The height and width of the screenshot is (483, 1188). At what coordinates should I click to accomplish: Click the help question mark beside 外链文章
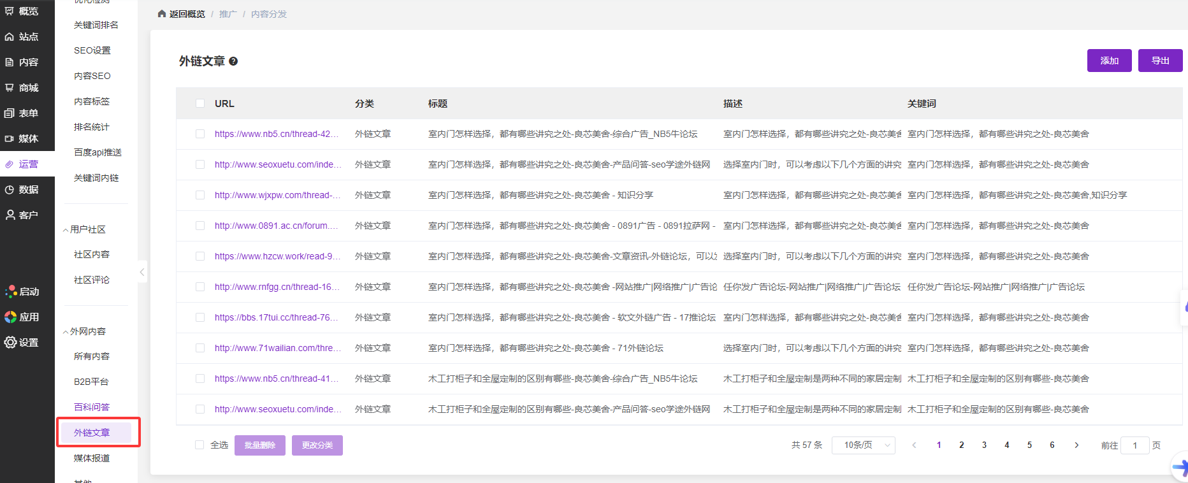(233, 61)
